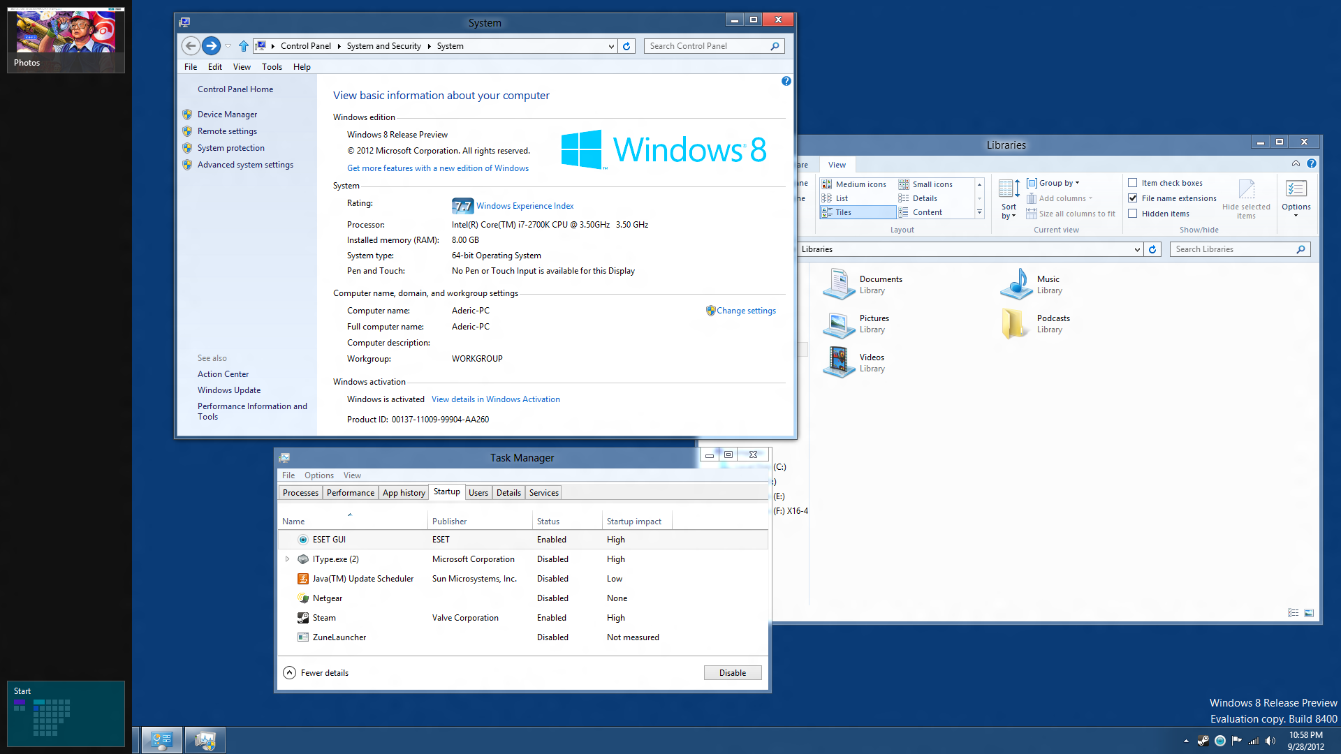The width and height of the screenshot is (1341, 754).
Task: Click the Sort by icon in Libraries ribbon
Action: click(x=1009, y=189)
